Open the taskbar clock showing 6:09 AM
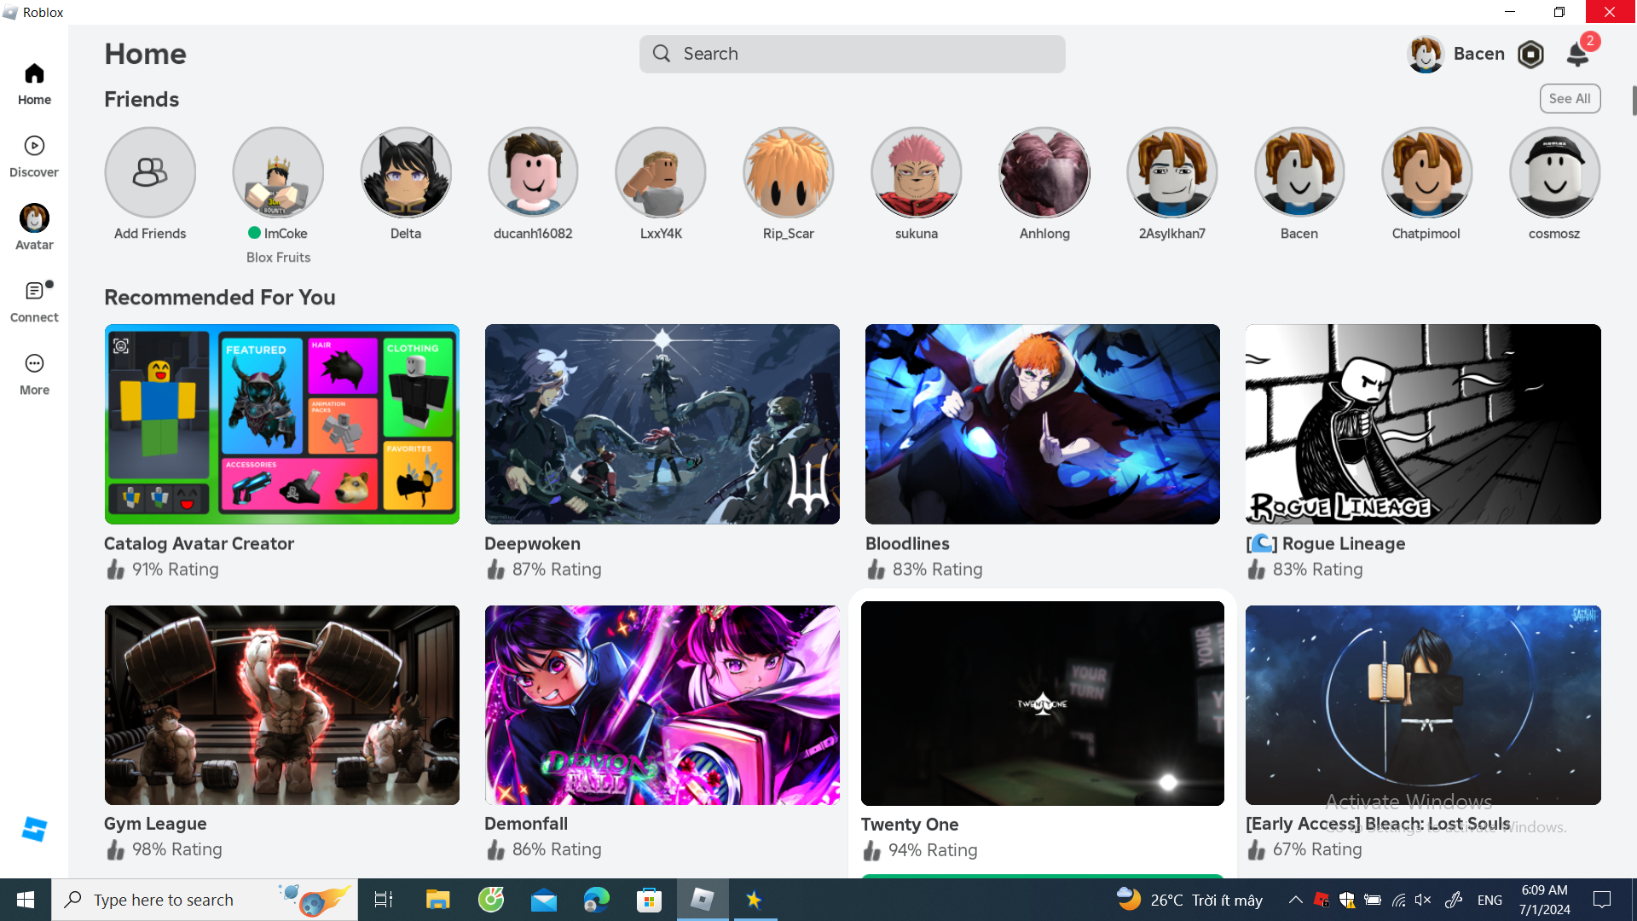Screen dimensions: 1637x921 pyautogui.click(x=1544, y=900)
